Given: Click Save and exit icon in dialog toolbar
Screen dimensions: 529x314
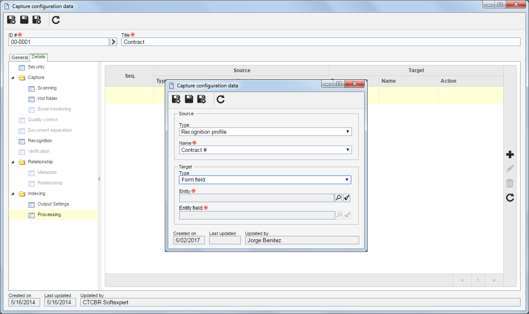Looking at the screenshot, I should click(x=202, y=99).
